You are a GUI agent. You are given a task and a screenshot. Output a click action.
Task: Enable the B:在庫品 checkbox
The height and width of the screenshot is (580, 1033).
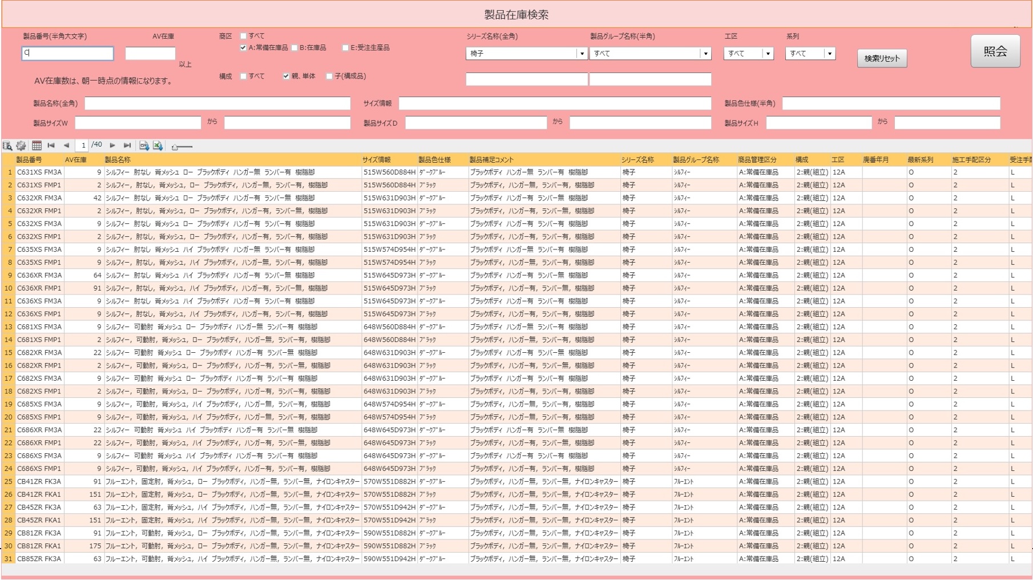(x=294, y=48)
